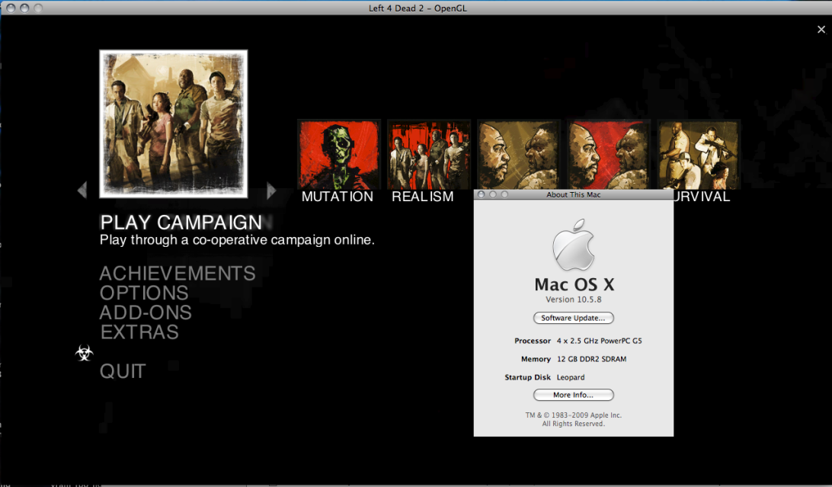The height and width of the screenshot is (487, 832).
Task: Click the right carousel arrow
Action: (x=271, y=191)
